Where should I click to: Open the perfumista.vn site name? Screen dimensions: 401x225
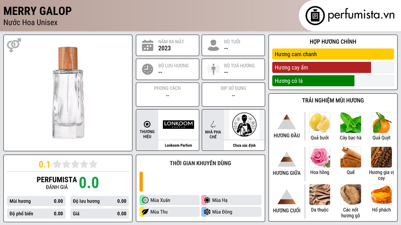point(361,15)
